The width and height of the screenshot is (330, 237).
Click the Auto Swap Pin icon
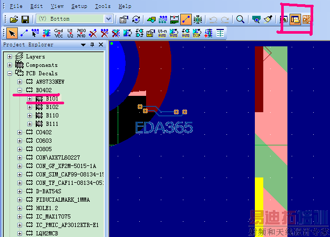click(174, 33)
